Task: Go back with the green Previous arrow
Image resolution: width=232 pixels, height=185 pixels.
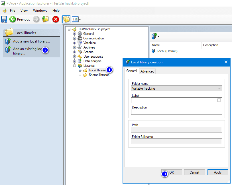Action: (x=13, y=19)
